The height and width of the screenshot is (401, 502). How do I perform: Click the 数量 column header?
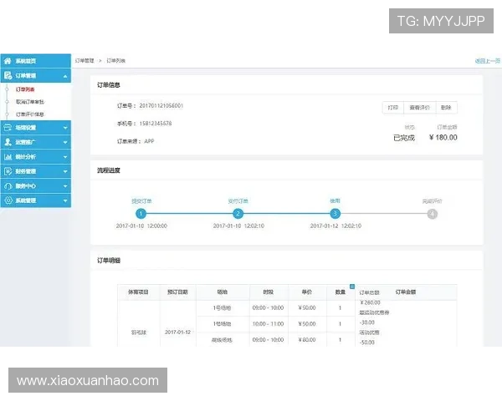[x=341, y=292]
